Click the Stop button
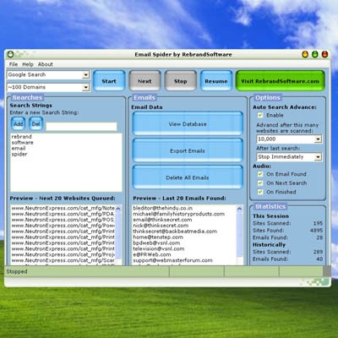 (x=181, y=81)
